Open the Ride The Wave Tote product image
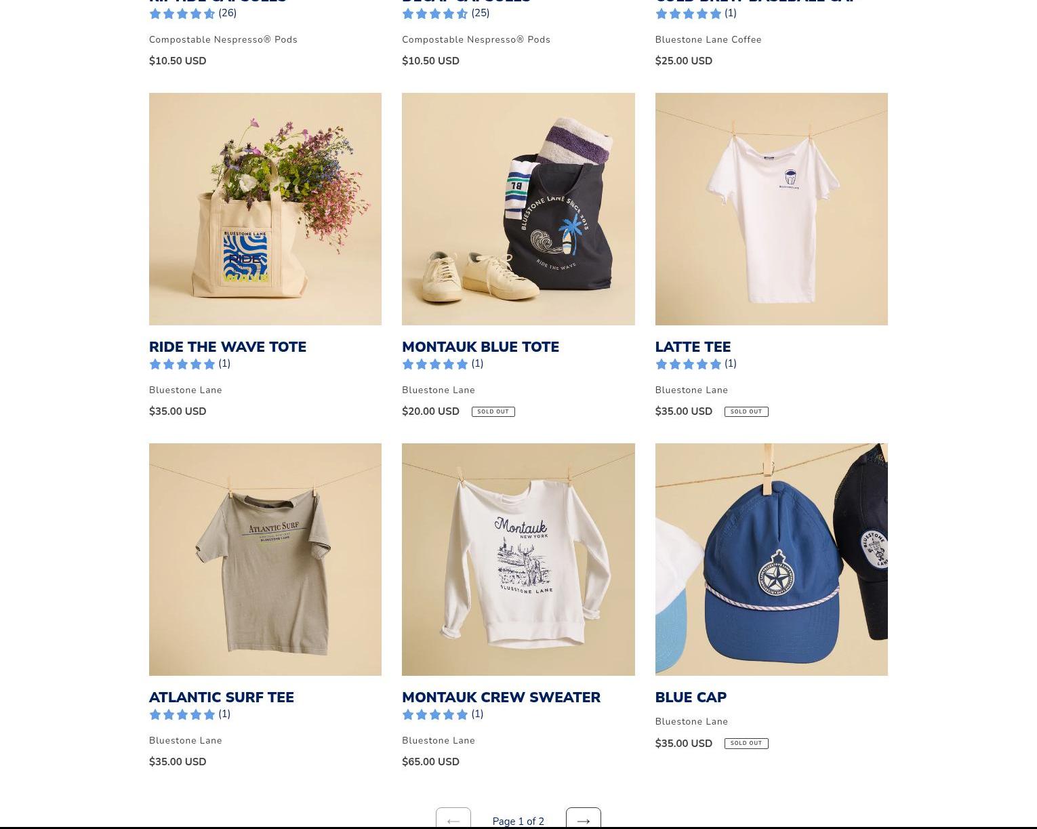 (265, 209)
